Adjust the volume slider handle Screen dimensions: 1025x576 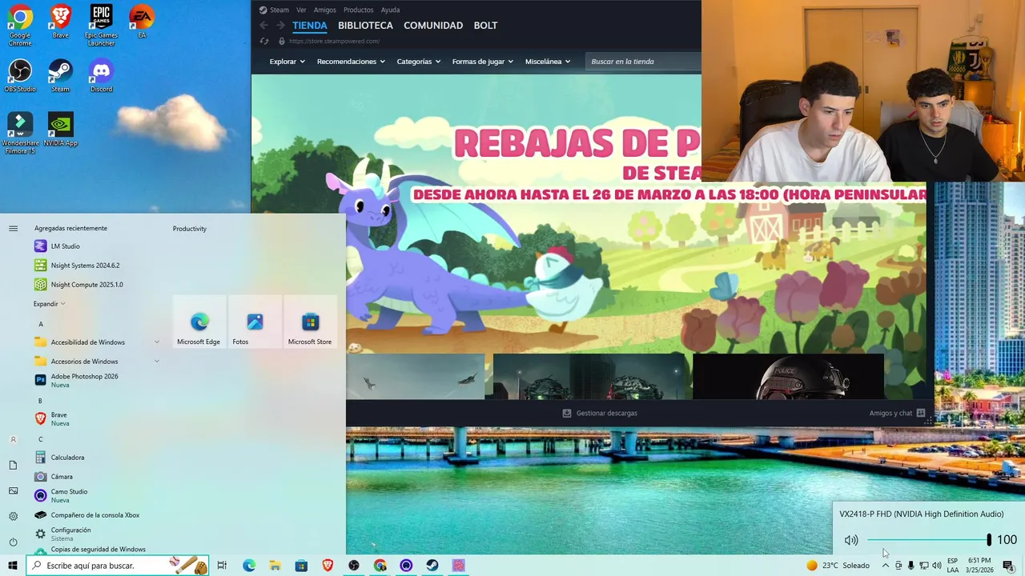pos(989,540)
